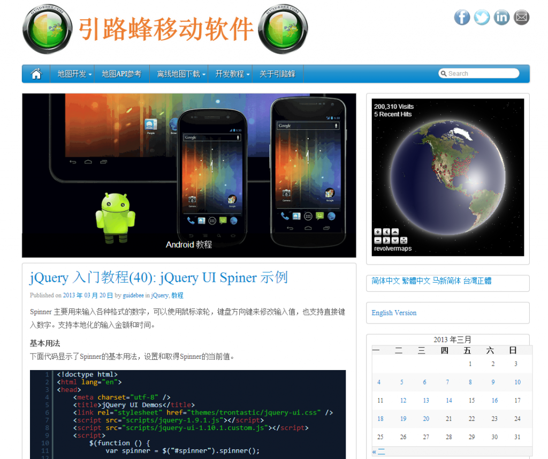The image size is (548, 459).
Task: Expand the 离线地图下载 menu
Action: (181, 74)
